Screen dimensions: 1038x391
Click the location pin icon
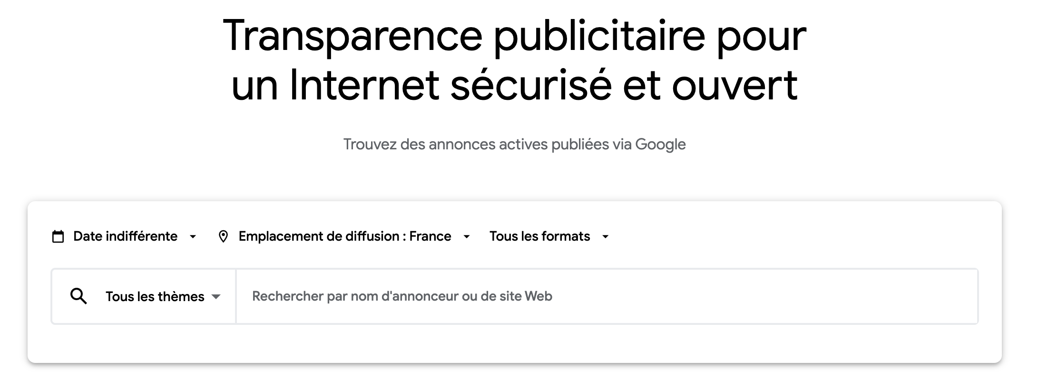coord(223,236)
